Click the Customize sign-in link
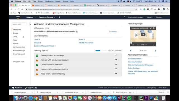The height and width of the screenshot is (101, 179). click(x=113, y=32)
